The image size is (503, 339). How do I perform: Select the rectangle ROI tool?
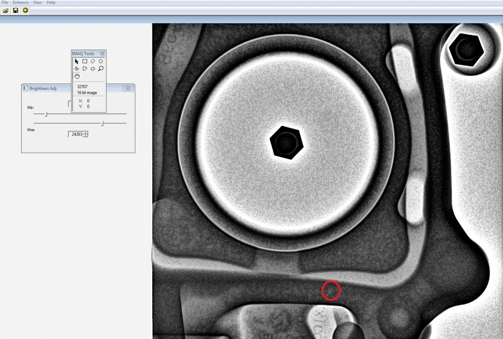84,61
